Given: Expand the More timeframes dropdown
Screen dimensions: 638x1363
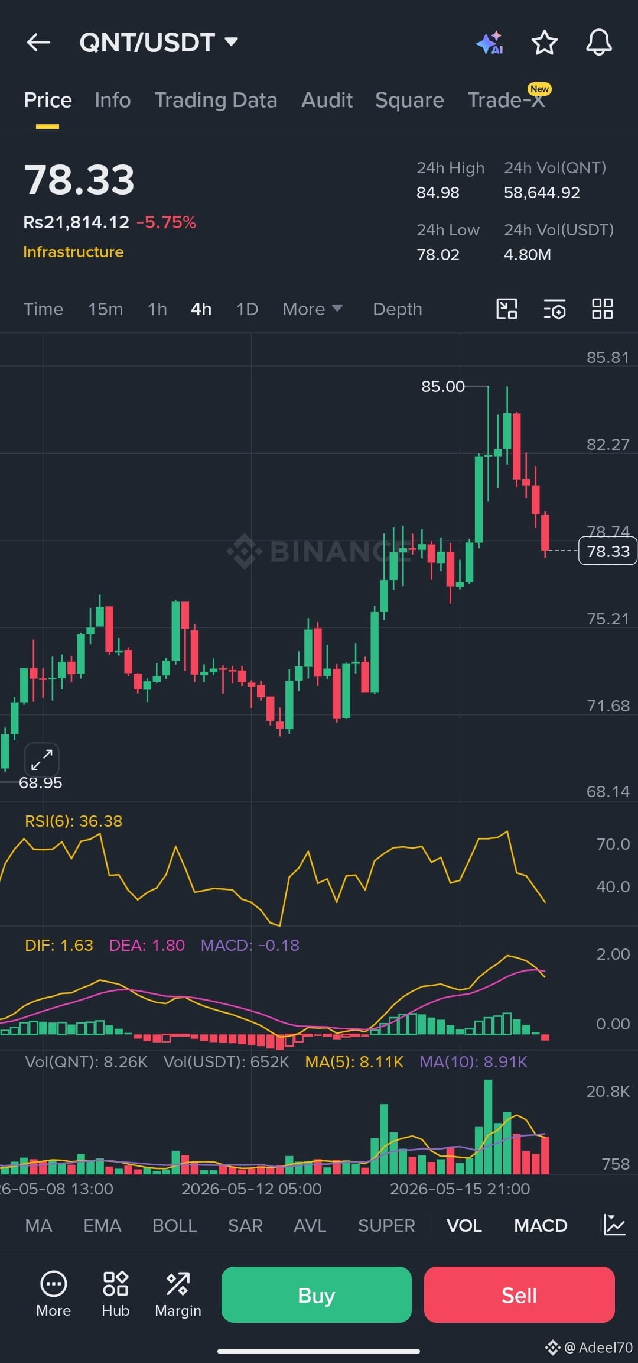Looking at the screenshot, I should 313,309.
